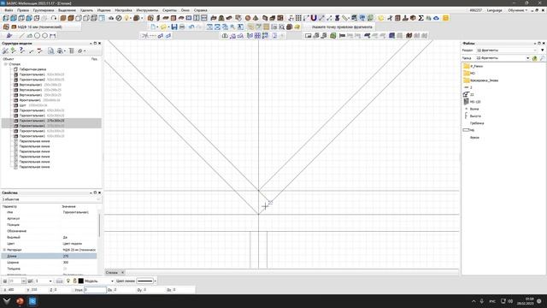Toggle the lock icon in bottom bar

[74, 281]
